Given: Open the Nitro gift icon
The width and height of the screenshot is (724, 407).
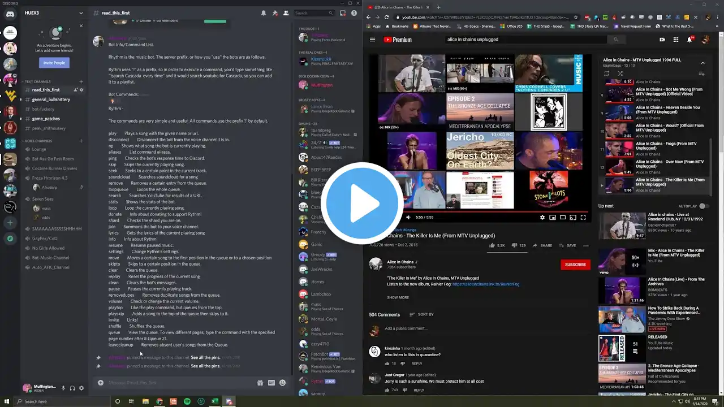Looking at the screenshot, I should point(260,383).
